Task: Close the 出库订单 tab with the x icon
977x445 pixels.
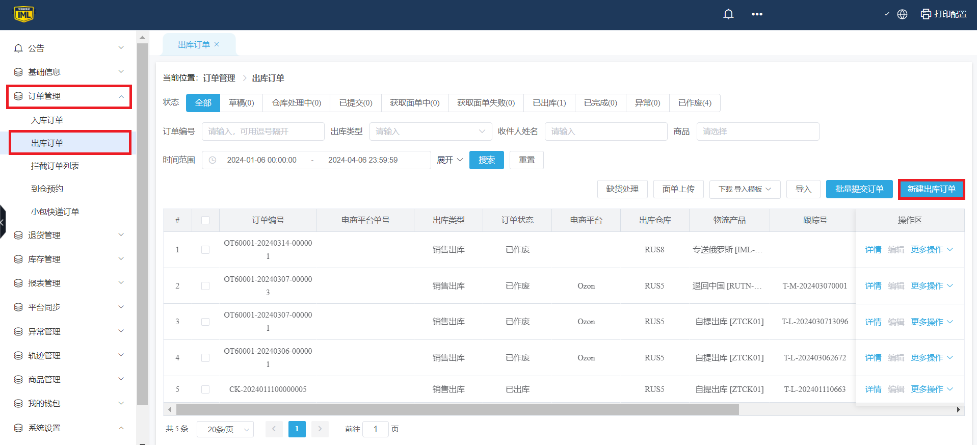Action: pyautogui.click(x=217, y=44)
